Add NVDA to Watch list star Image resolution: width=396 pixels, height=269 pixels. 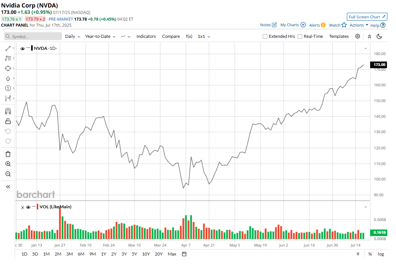point(344,25)
